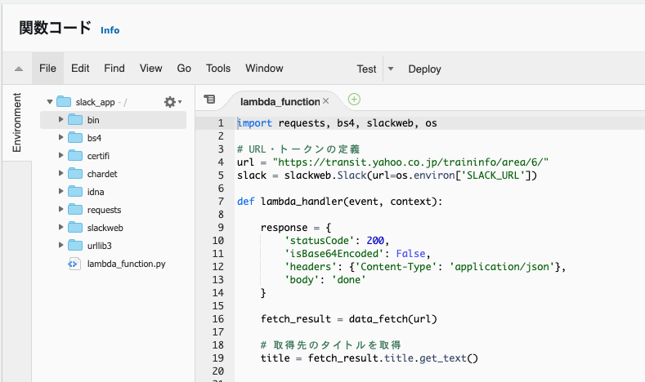
Task: Open the Info link beside 関数コード
Action: tap(110, 30)
